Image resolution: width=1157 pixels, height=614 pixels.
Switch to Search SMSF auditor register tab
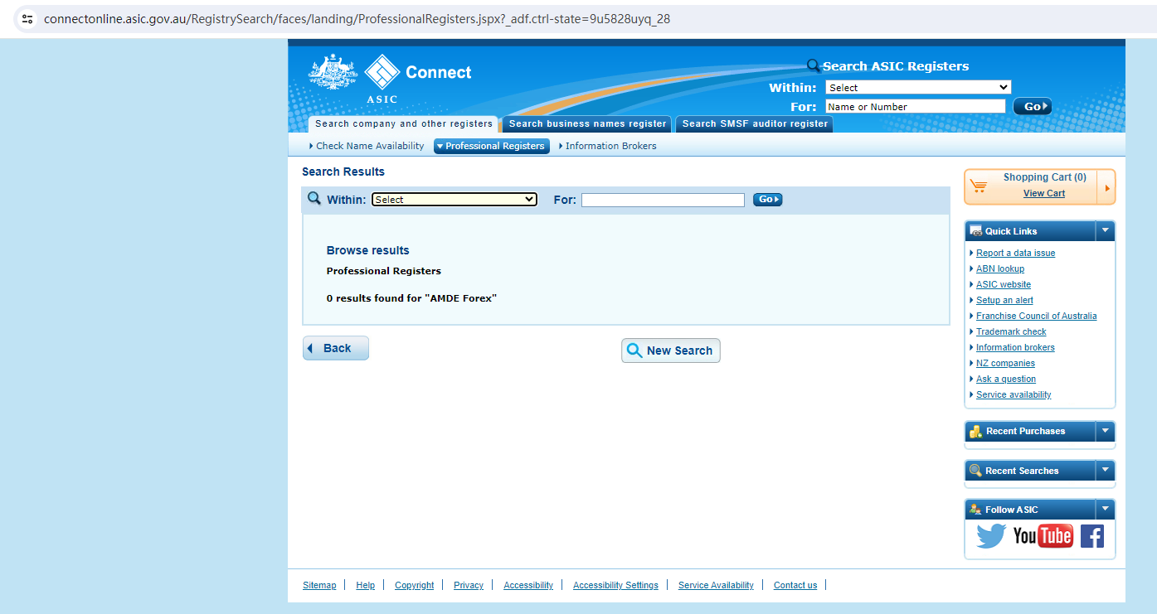pyautogui.click(x=755, y=124)
